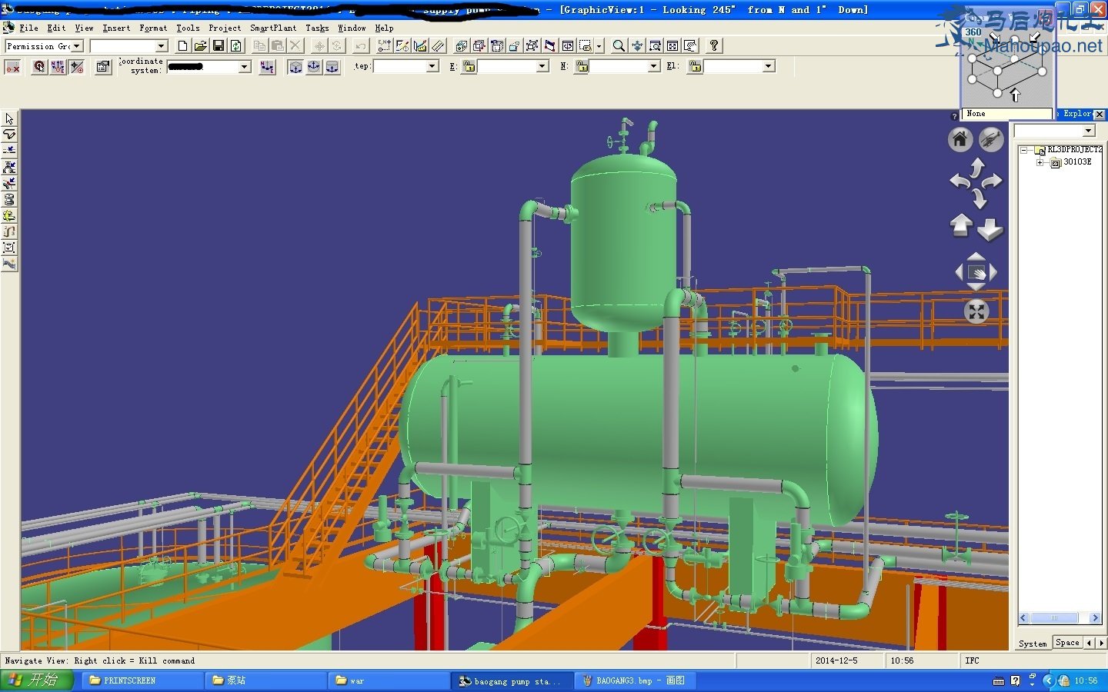Image resolution: width=1108 pixels, height=692 pixels.
Task: Toggle the first plane-lock cube icon
Action: coord(295,67)
